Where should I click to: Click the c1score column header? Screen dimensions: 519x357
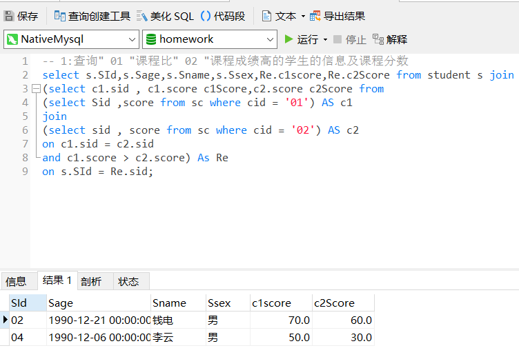(x=281, y=303)
